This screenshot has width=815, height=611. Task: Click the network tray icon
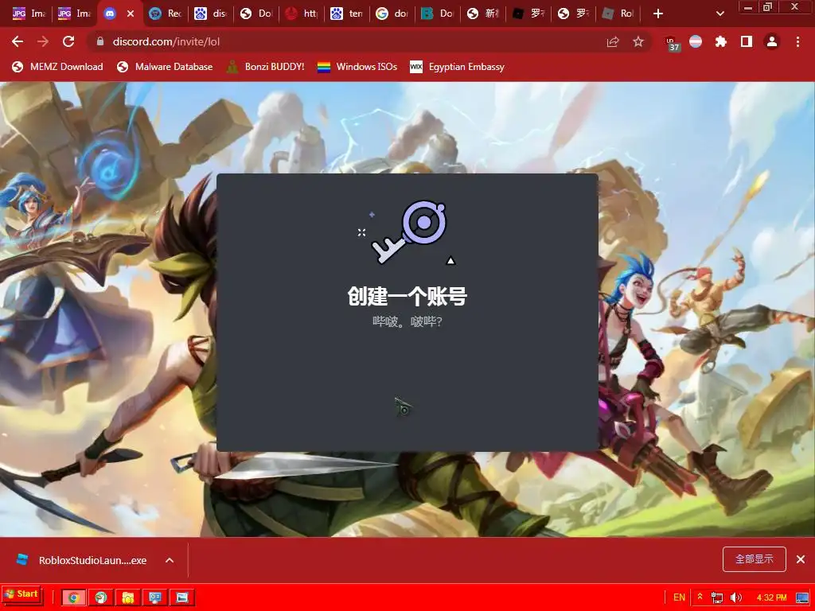point(717,597)
